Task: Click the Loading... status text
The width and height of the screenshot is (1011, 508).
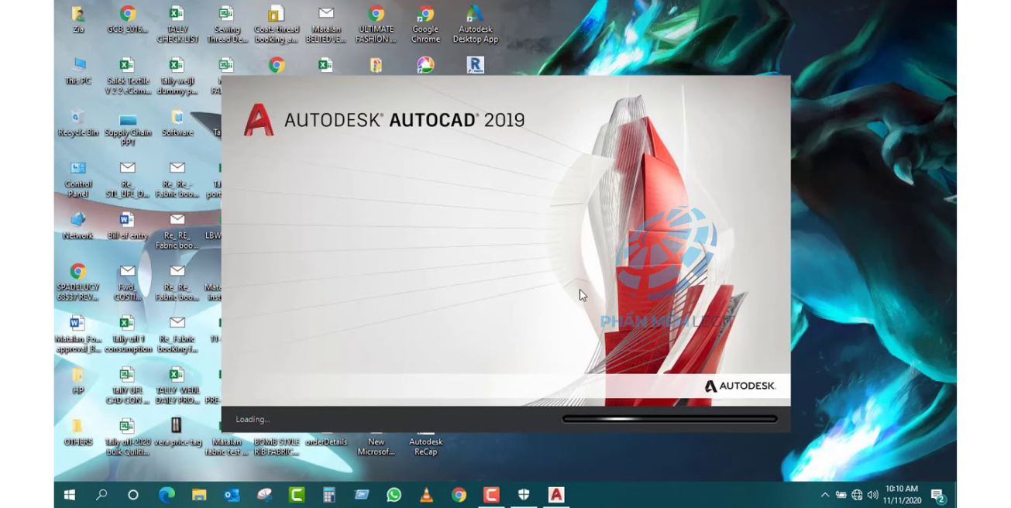Action: click(x=253, y=419)
